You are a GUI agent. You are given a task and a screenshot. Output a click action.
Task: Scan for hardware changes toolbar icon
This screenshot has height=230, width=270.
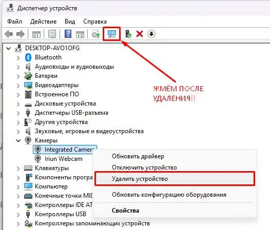(112, 34)
